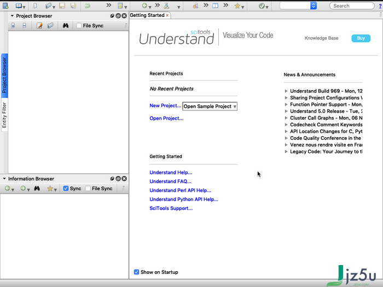Open the Understand FAQ... link
This screenshot has height=287, width=383.
click(170, 181)
